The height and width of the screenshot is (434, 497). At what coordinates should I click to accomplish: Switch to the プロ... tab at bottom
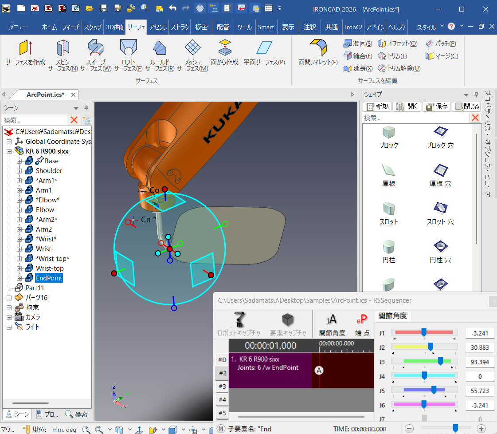47,414
